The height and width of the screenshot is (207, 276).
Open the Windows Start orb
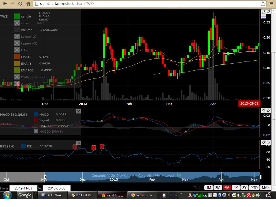pyautogui.click(x=7, y=195)
